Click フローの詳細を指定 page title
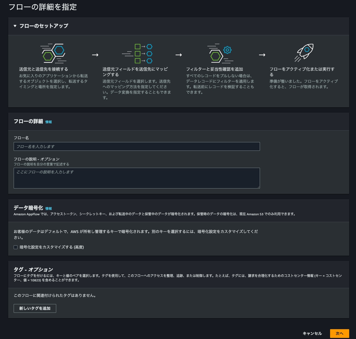This screenshot has height=339, width=356. coord(43,7)
